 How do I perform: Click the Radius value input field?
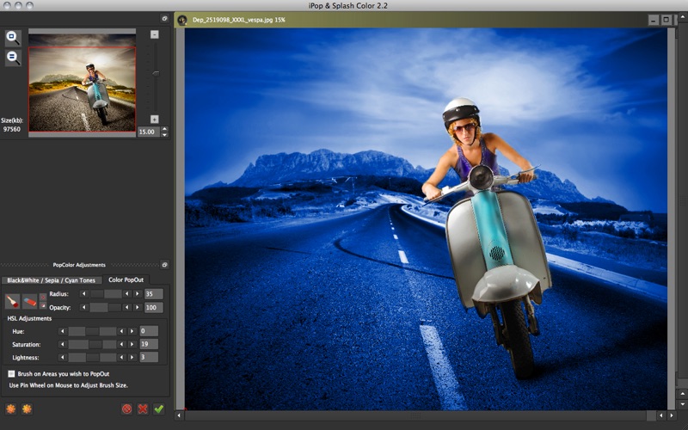pos(153,294)
